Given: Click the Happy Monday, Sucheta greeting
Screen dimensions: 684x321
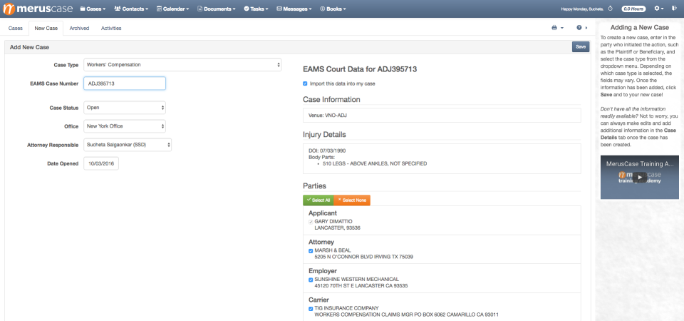Looking at the screenshot, I should [x=582, y=9].
